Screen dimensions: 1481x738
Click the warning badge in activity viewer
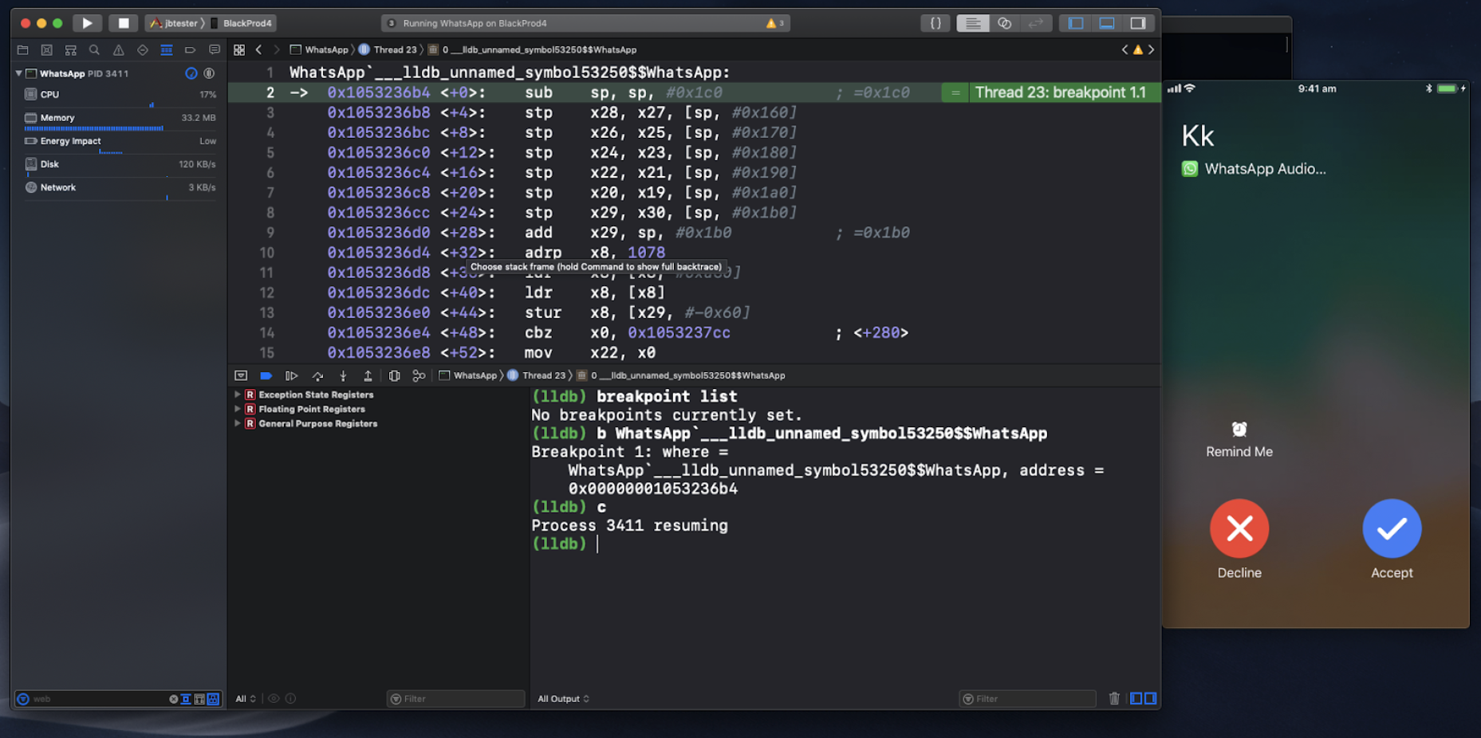point(775,23)
